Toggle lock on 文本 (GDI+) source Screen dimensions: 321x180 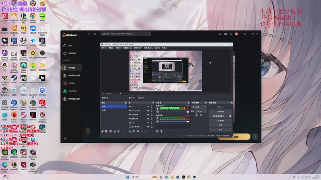tap(152, 111)
